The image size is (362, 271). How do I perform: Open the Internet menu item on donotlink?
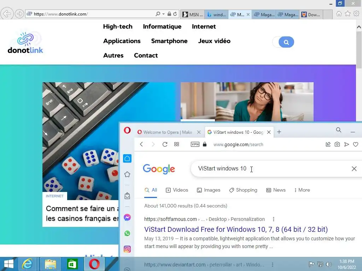coord(204,26)
